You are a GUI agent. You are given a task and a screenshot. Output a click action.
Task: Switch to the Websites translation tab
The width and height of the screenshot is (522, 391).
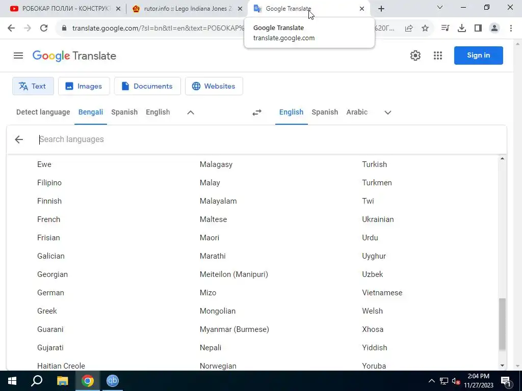214,86
